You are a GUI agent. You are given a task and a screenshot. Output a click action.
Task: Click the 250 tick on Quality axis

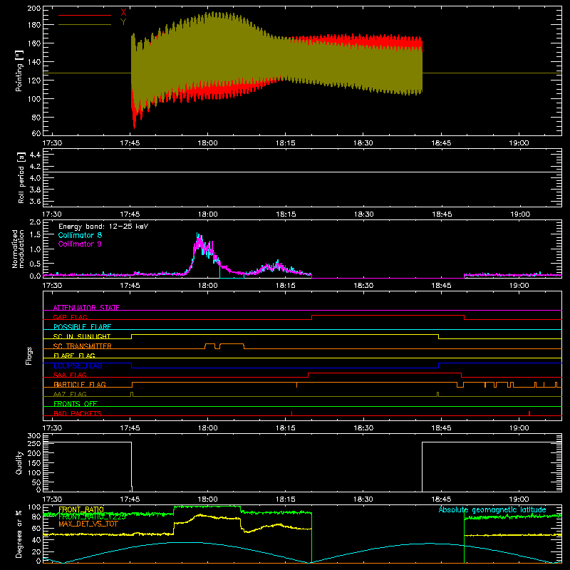[34, 444]
